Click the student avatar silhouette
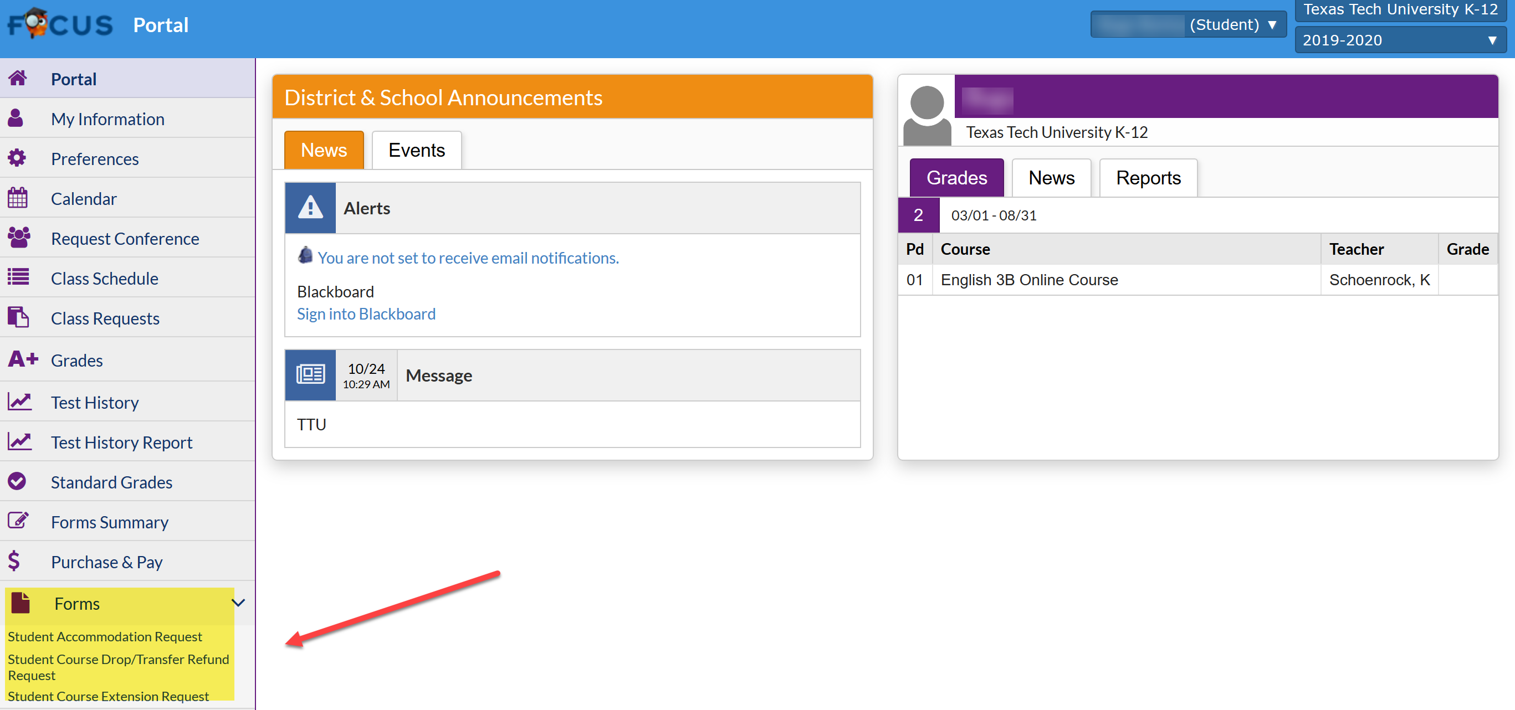 927,115
